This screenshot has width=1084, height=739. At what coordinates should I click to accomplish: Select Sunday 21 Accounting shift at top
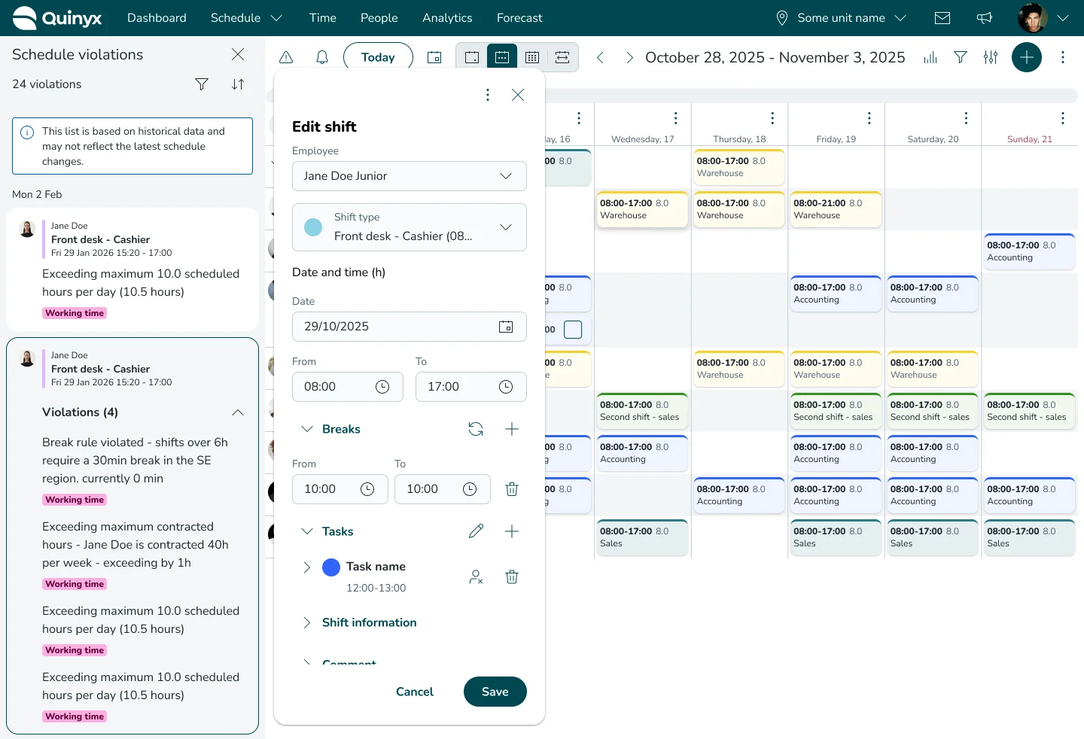(1030, 251)
